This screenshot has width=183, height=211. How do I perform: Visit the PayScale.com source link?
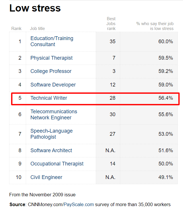79,204
